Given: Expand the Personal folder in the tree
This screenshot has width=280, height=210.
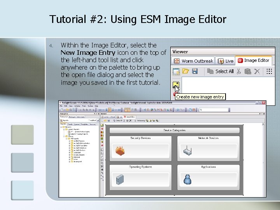Looking at the screenshot, I should click(x=69, y=157).
